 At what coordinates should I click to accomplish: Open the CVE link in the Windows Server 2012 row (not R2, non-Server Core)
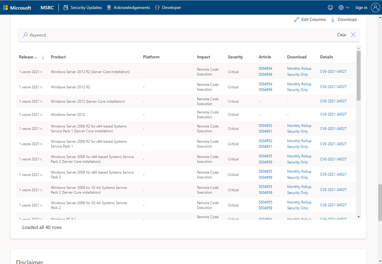coord(333,114)
